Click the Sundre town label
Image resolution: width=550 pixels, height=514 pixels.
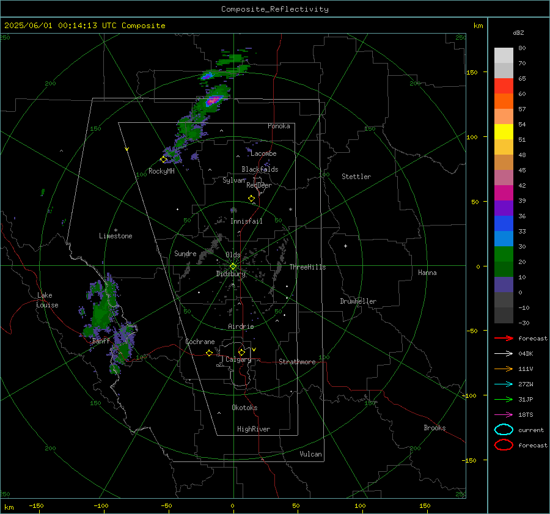pyautogui.click(x=185, y=254)
